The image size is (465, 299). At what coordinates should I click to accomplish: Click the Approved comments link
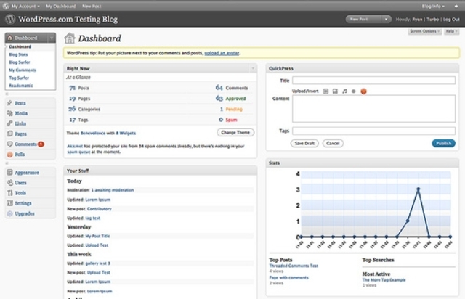coord(235,99)
